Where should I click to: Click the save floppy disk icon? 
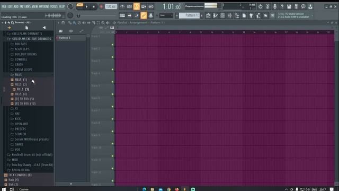click(x=289, y=6)
